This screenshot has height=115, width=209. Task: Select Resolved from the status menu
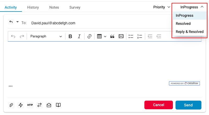point(183,24)
